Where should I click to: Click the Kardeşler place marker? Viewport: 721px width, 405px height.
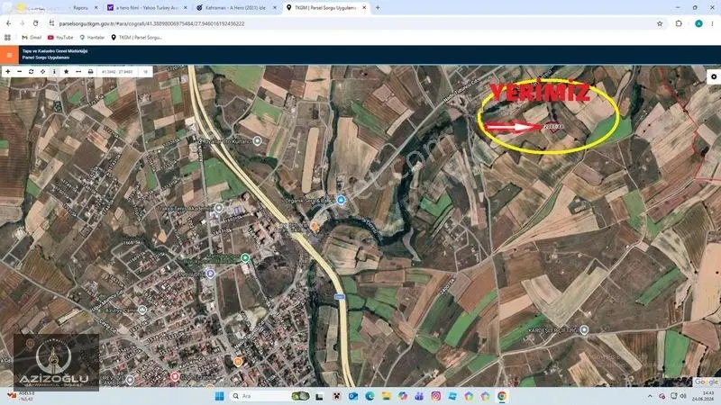pos(584,329)
